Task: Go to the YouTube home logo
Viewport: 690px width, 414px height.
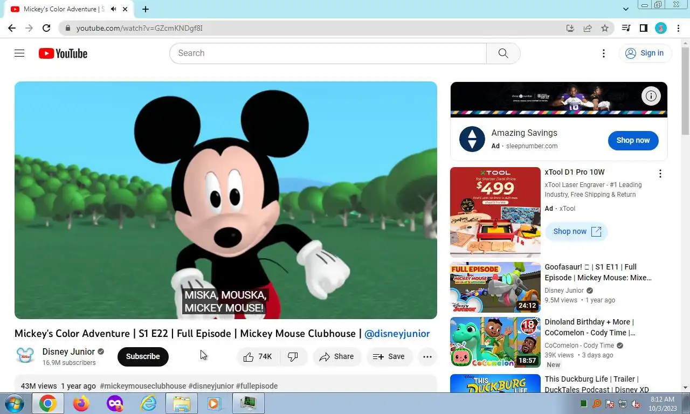Action: pyautogui.click(x=63, y=53)
